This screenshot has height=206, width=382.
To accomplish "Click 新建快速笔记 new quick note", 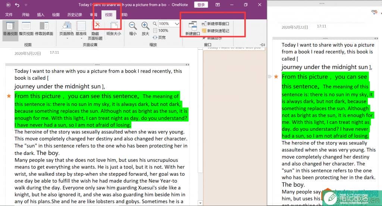I will [216, 31].
